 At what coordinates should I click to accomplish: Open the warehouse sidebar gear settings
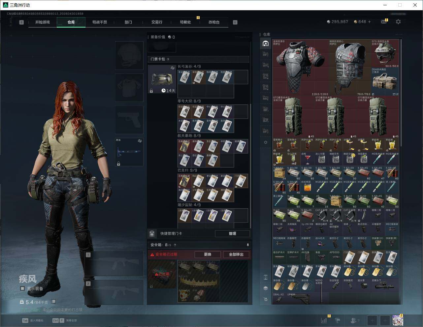point(266,142)
